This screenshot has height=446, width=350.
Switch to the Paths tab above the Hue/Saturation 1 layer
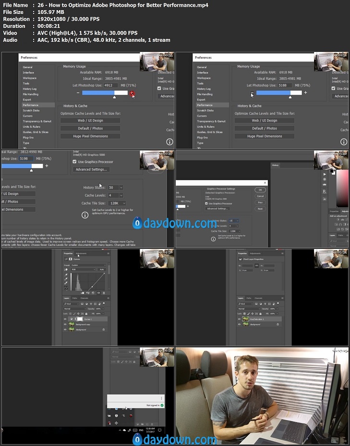coord(249,298)
